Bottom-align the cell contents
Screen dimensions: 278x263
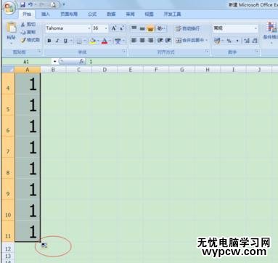[150, 28]
